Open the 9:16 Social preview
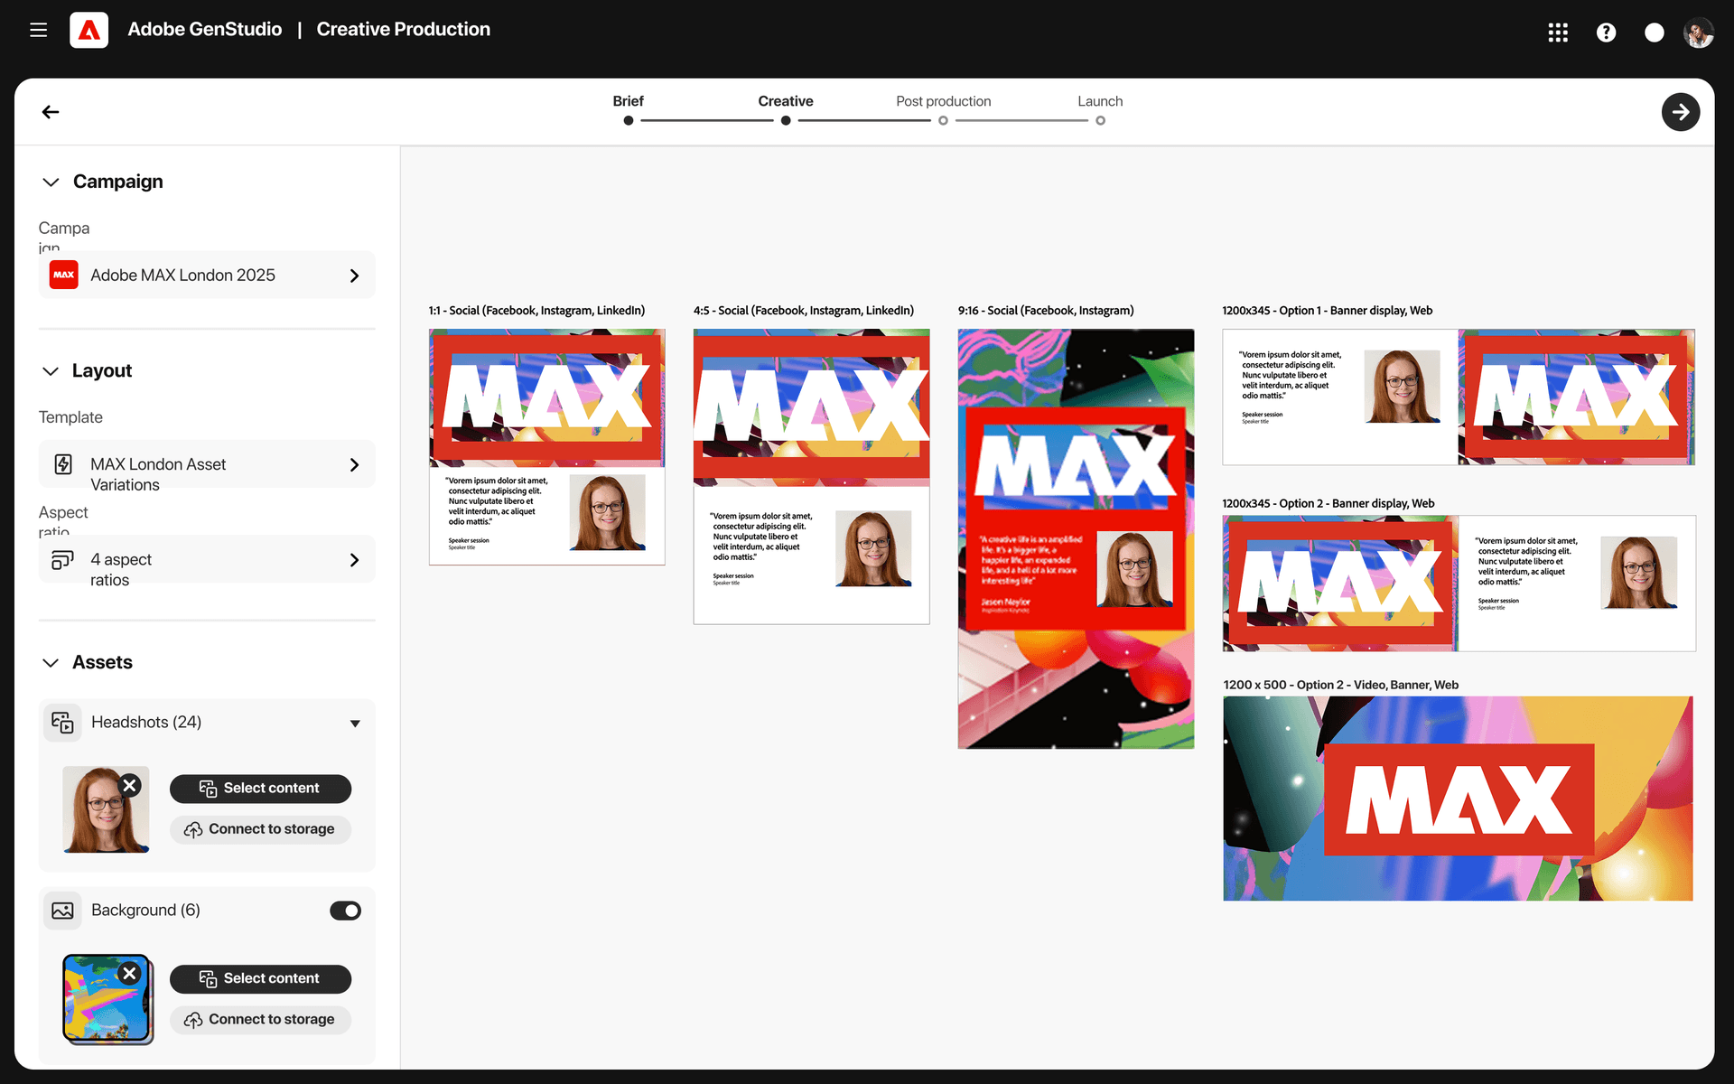Screen dimensions: 1734x1084 (1076, 538)
